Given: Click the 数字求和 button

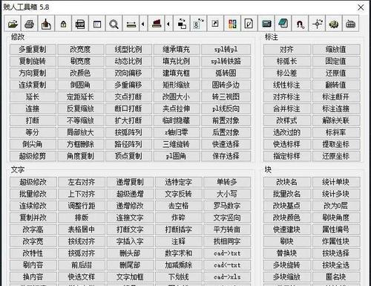Looking at the screenshot, I should pyautogui.click(x=179, y=253).
